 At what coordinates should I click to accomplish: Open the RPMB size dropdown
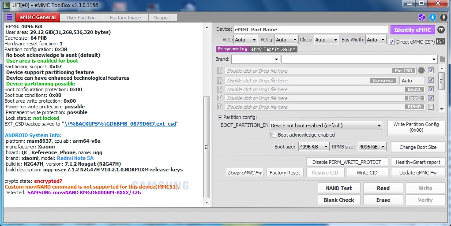(x=372, y=147)
